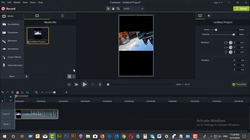Expand the More tools list
Viewport: 250px width, 140px height.
12,76
